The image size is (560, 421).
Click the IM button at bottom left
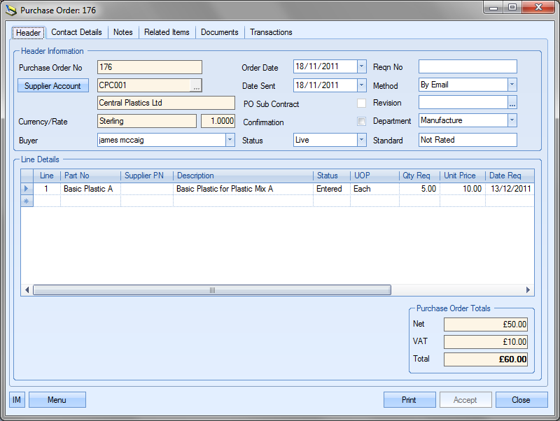17,400
